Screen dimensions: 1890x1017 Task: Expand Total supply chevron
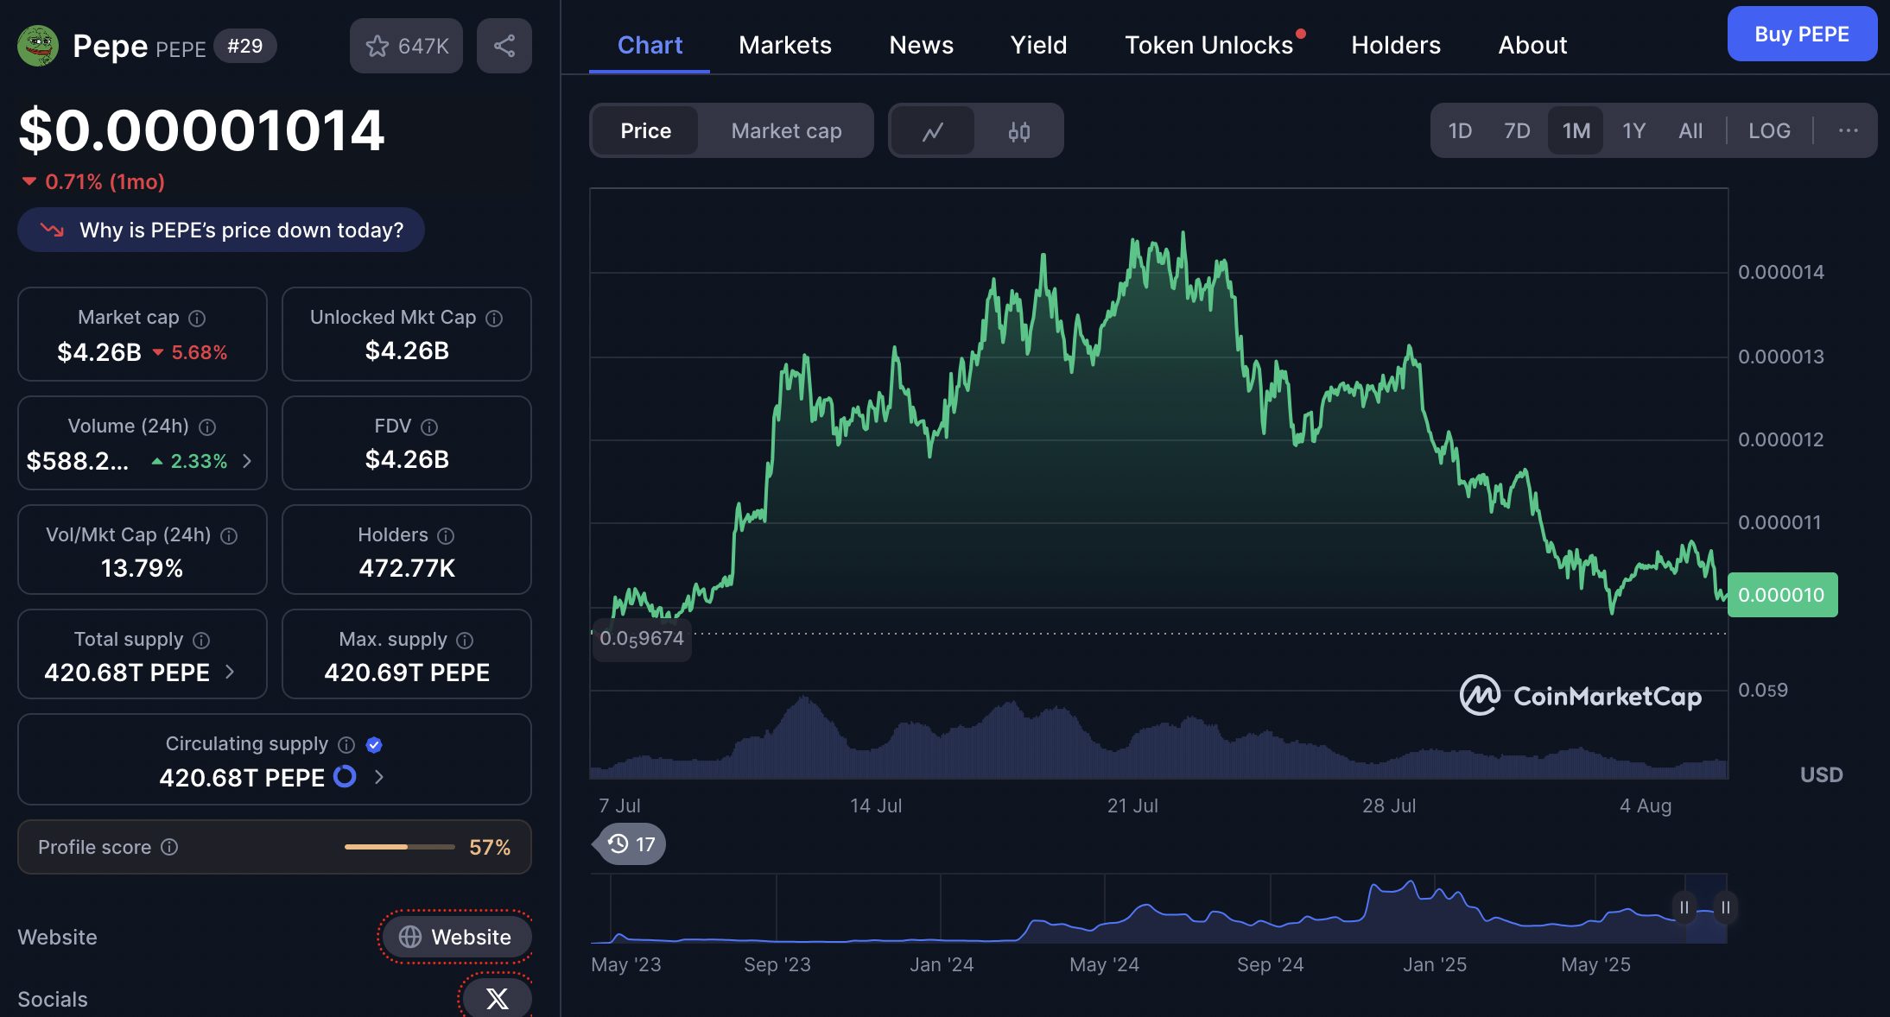click(230, 672)
